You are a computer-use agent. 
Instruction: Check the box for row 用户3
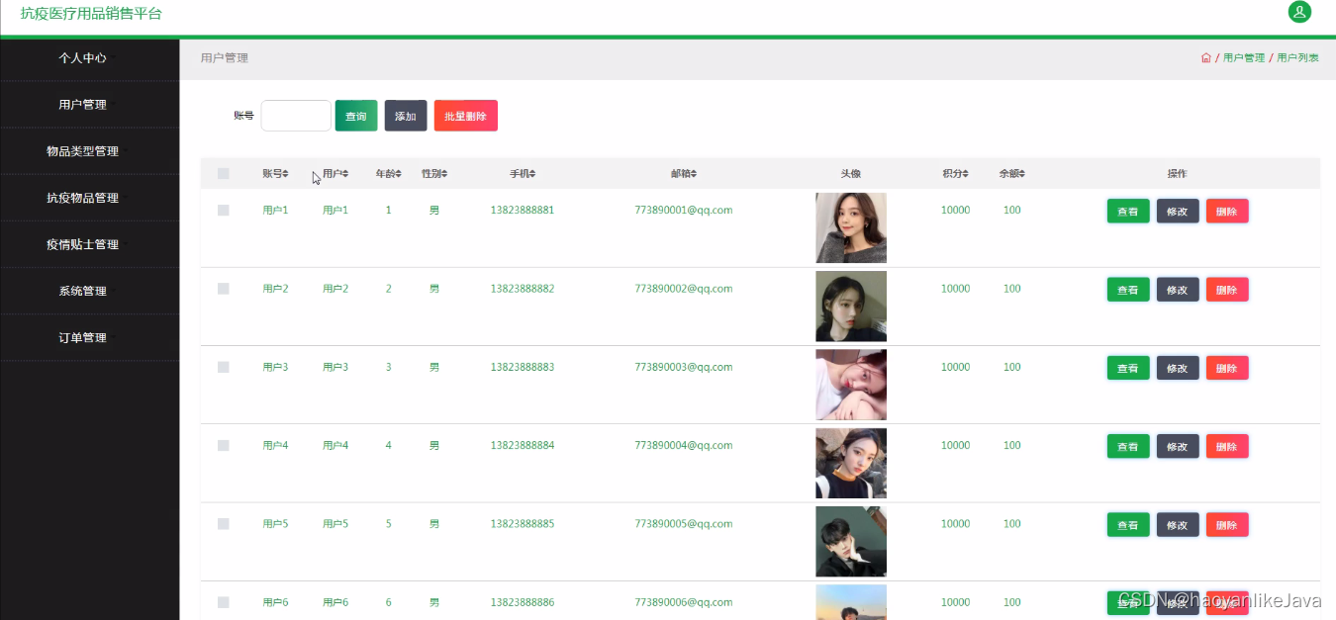tap(224, 367)
